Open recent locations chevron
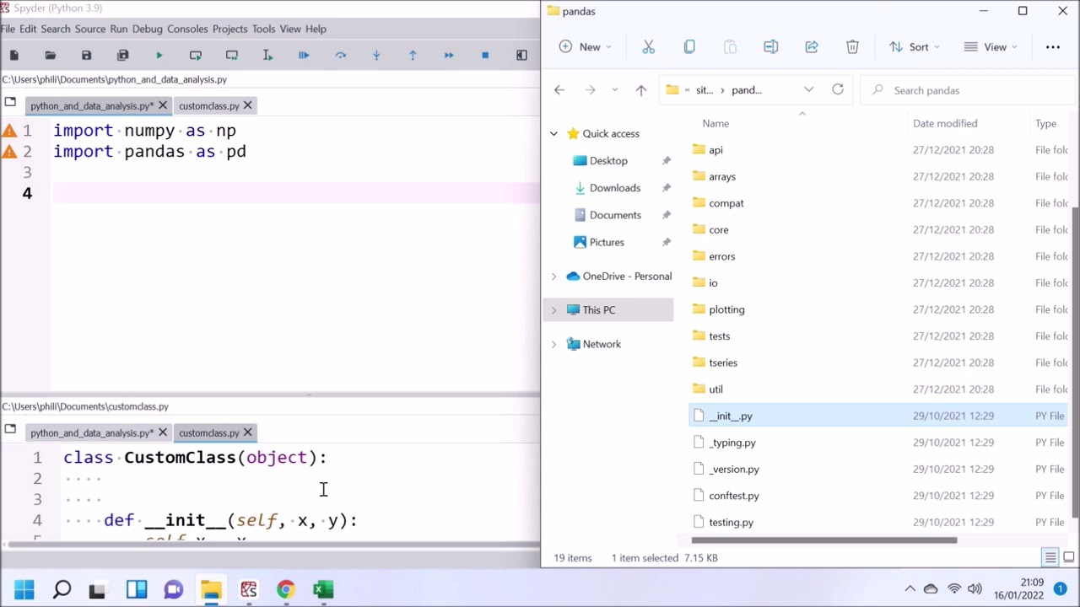Image resolution: width=1080 pixels, height=607 pixels. (614, 90)
